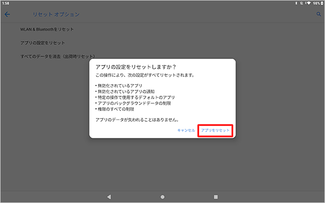
Task: Tap the Wi-Fi status bar icon
Action: coord(308,3)
